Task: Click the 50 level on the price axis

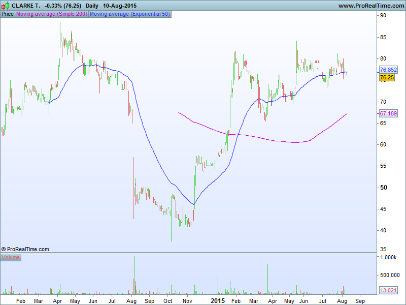Action: [384, 188]
